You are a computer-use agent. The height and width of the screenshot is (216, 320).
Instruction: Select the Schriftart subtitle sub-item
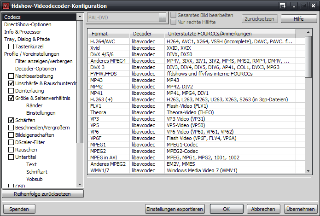(x=37, y=172)
